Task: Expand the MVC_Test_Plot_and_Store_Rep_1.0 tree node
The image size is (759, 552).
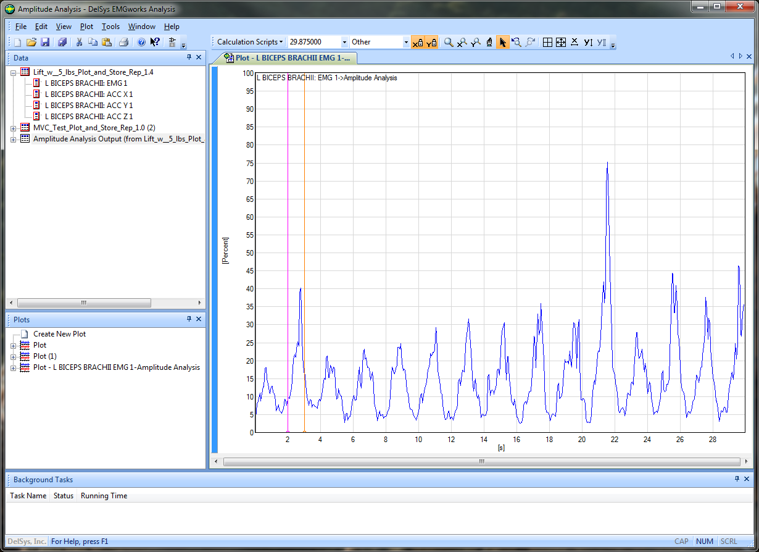Action: click(14, 128)
